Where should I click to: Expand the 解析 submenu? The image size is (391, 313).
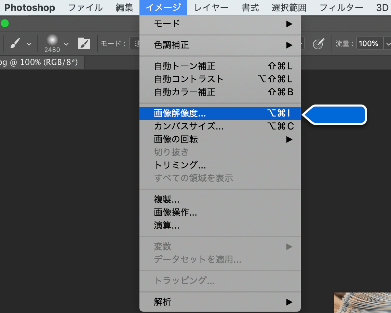pos(220,302)
